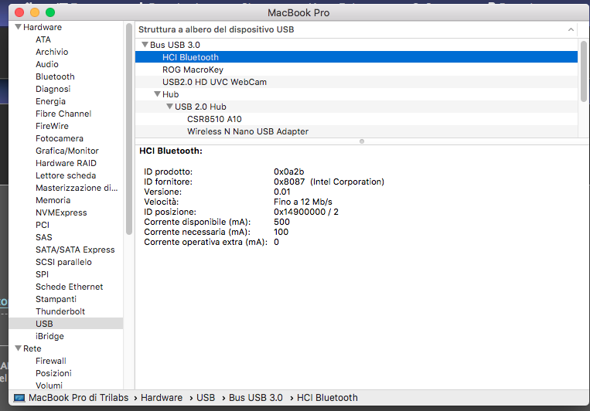Show Memoria details
590x411 pixels.
coord(53,200)
